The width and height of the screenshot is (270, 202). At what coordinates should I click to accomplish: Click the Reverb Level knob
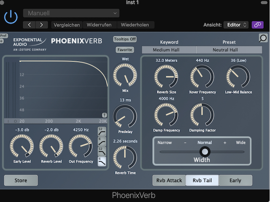[51, 146]
